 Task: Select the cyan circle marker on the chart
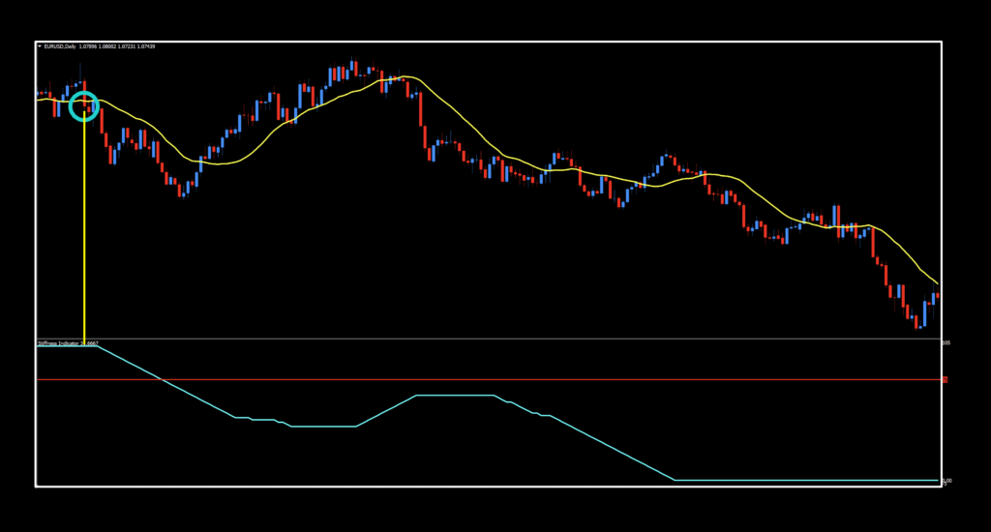84,104
